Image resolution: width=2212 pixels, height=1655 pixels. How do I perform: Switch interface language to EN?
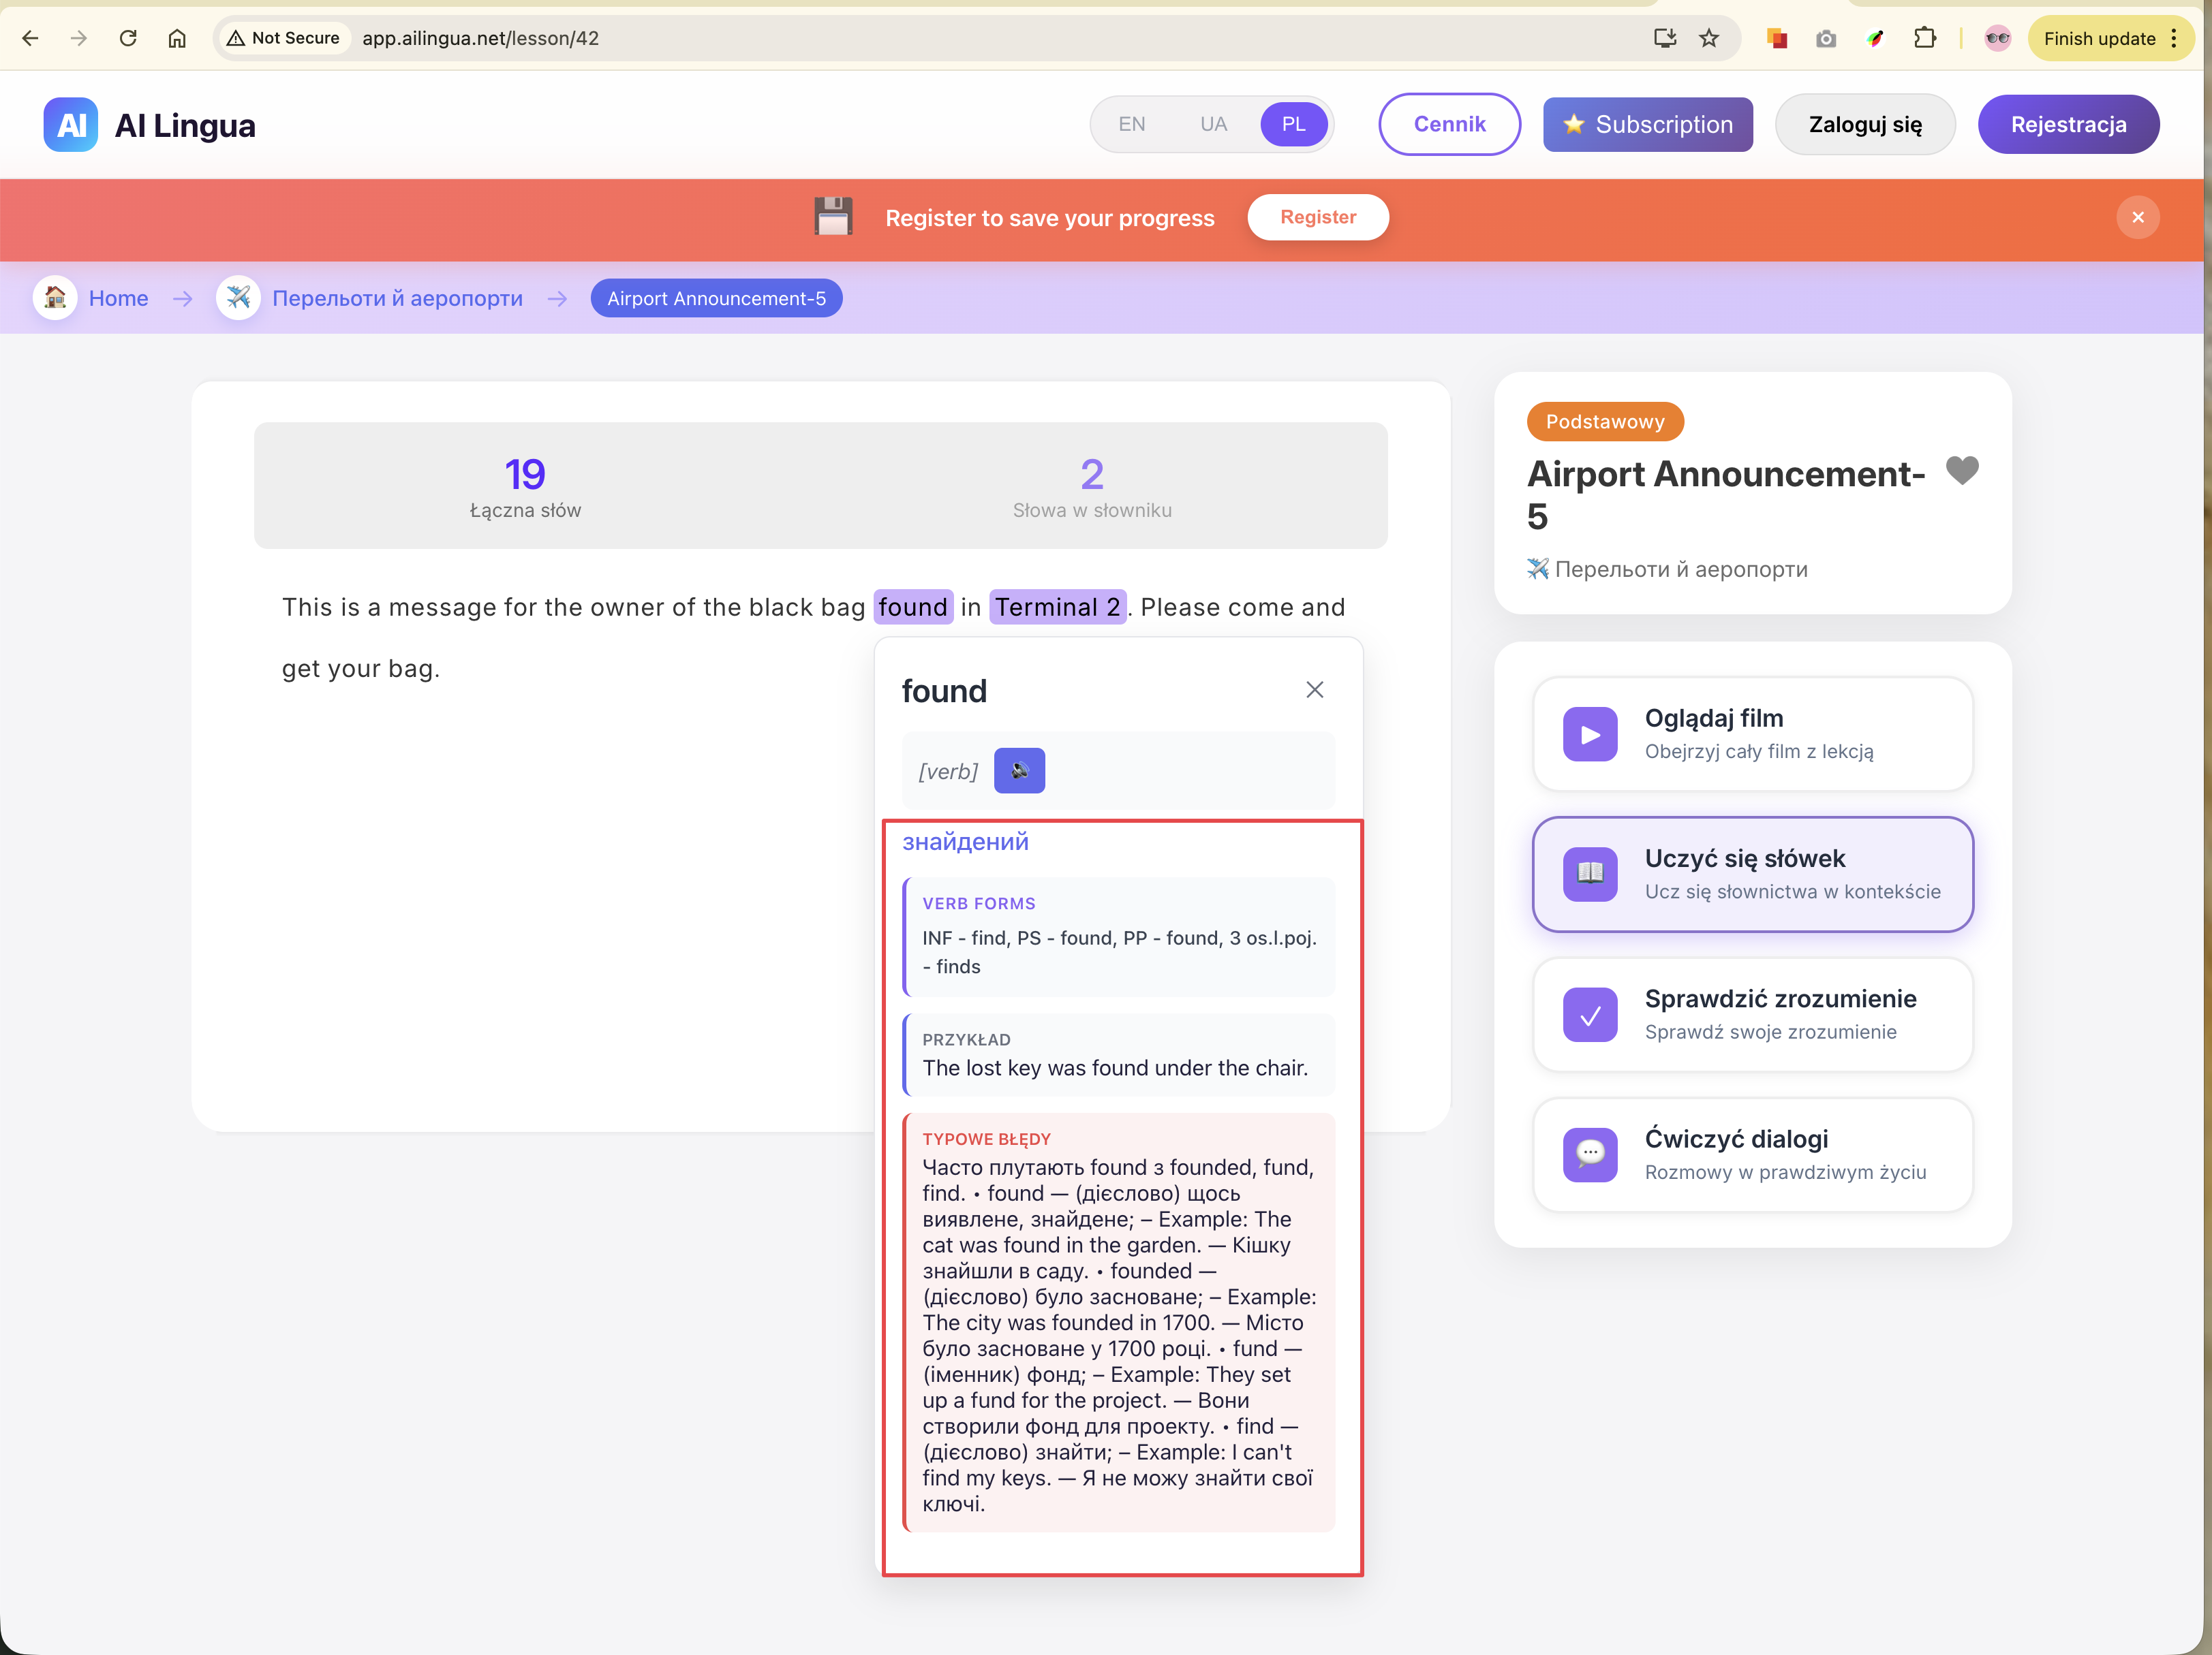(x=1131, y=124)
